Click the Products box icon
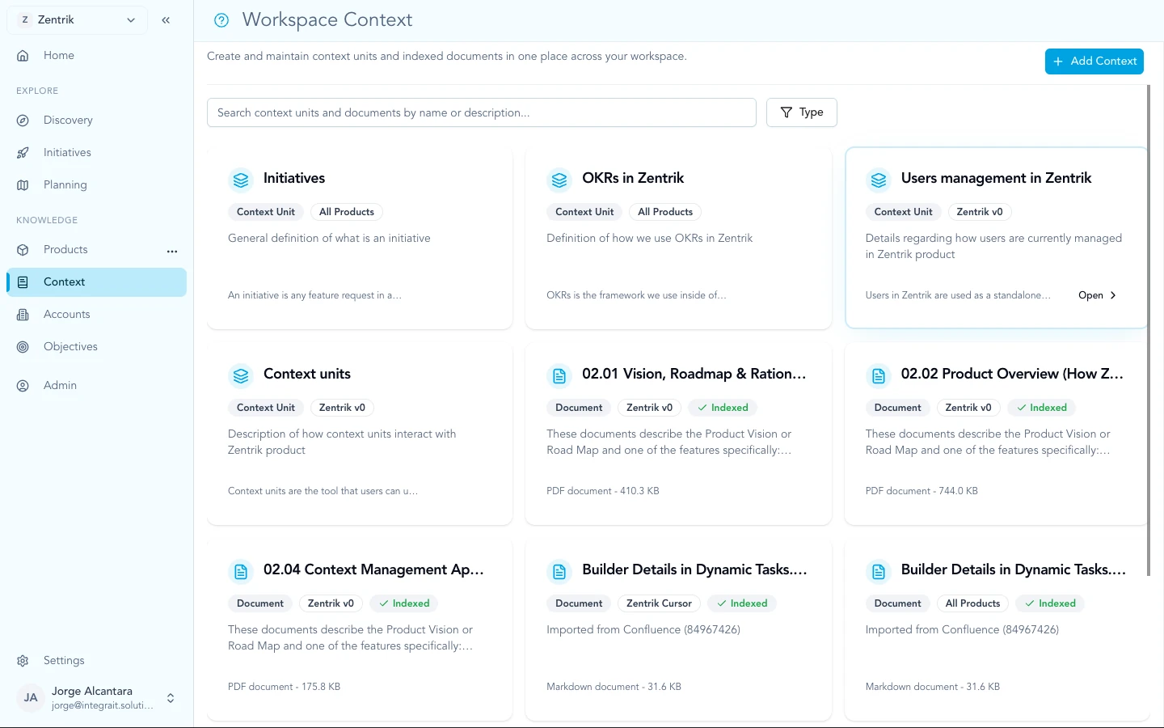 point(23,249)
